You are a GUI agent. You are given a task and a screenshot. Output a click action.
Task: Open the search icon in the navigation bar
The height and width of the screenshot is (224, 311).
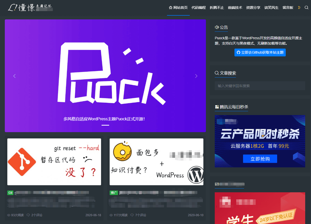(x=306, y=8)
